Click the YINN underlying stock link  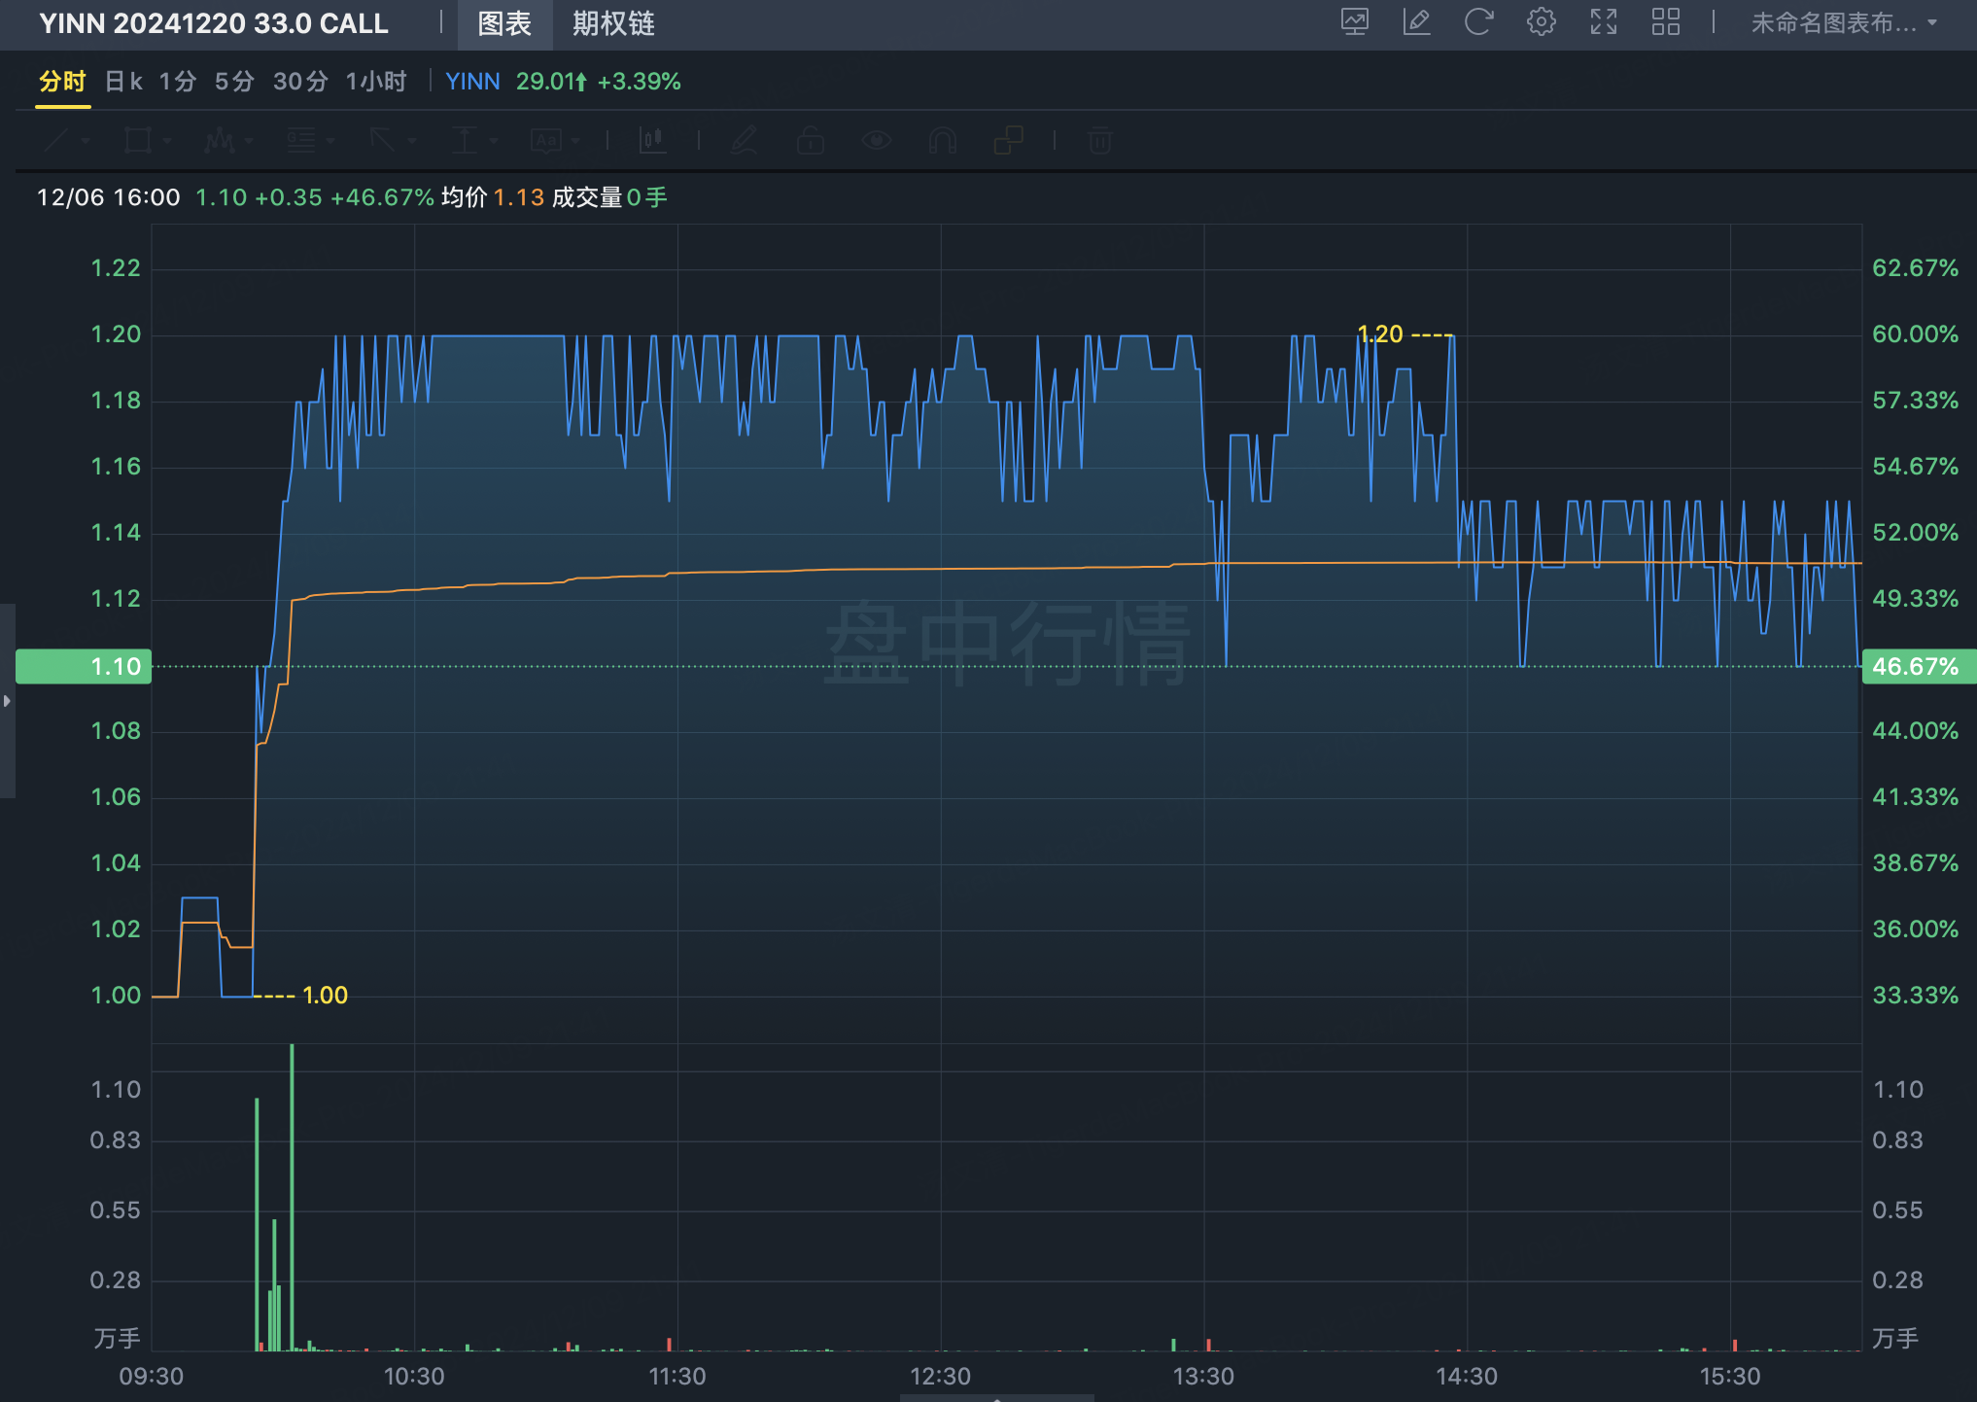point(472,82)
